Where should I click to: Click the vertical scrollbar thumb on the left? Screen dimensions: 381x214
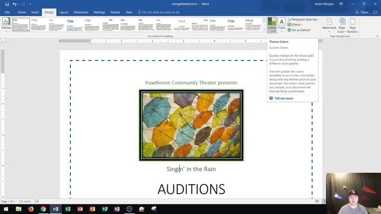2,61
